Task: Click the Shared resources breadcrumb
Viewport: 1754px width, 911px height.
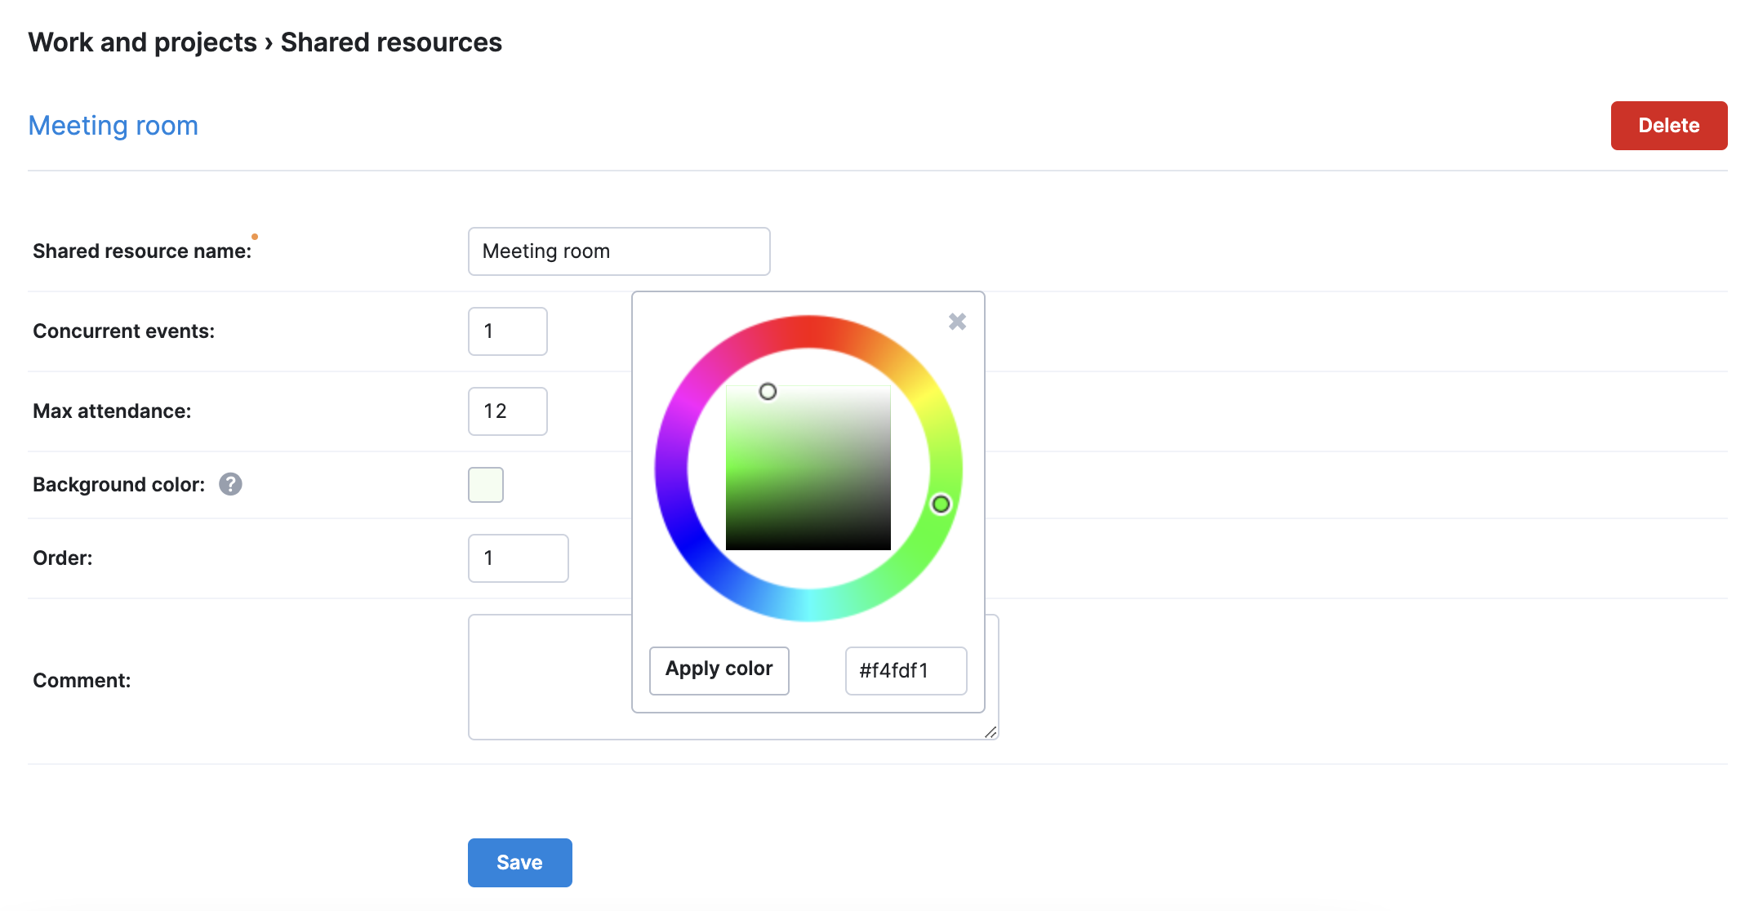Action: tap(391, 42)
